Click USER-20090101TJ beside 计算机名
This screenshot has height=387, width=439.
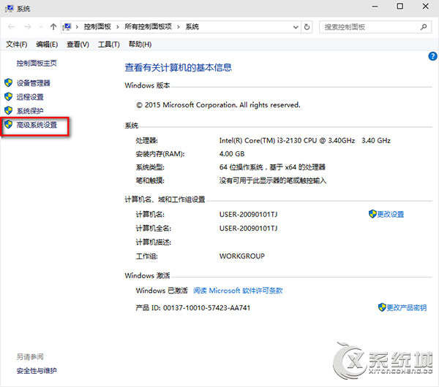point(248,215)
